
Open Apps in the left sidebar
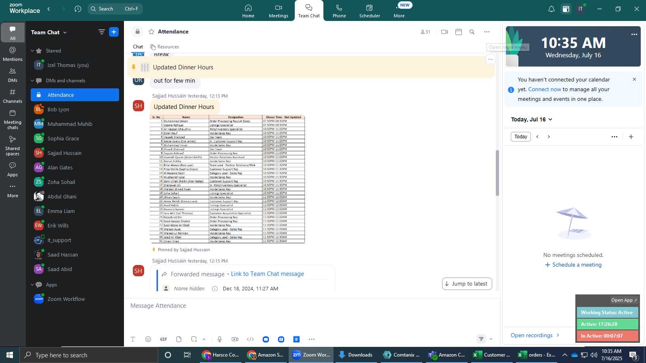(x=13, y=169)
